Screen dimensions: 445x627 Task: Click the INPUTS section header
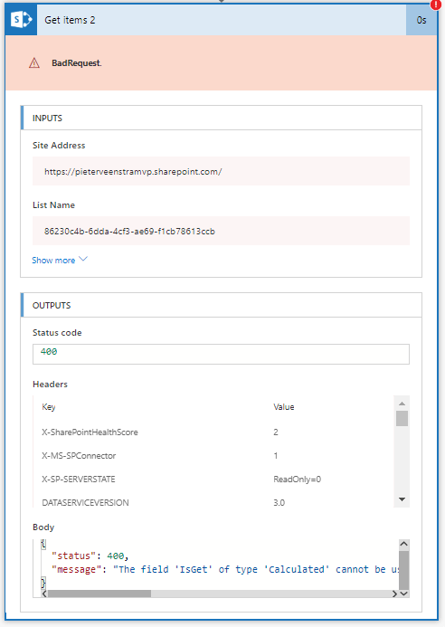(222, 118)
